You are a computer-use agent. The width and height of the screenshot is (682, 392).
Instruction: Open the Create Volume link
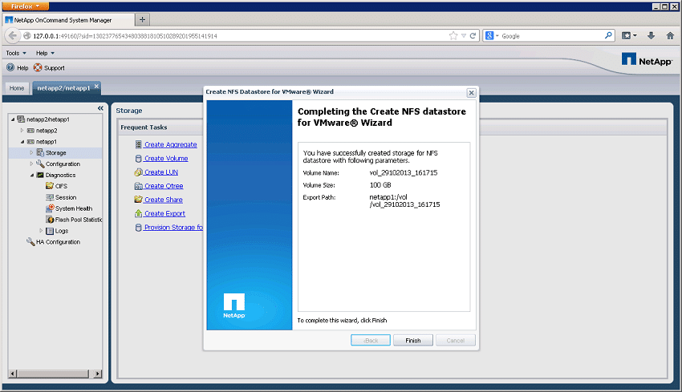tap(166, 158)
